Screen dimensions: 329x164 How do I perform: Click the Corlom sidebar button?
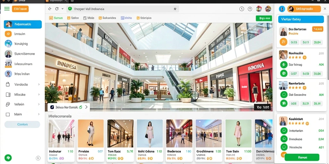(22, 124)
